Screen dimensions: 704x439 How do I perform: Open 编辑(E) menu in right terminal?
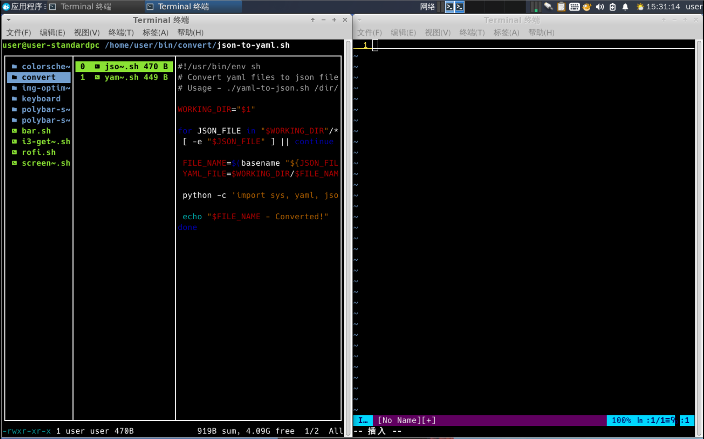[403, 32]
